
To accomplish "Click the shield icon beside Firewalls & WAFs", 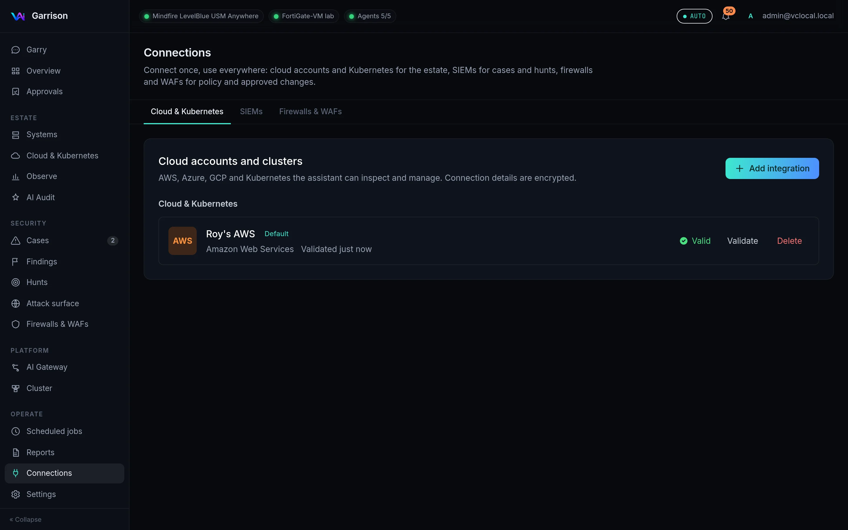I will tap(15, 324).
